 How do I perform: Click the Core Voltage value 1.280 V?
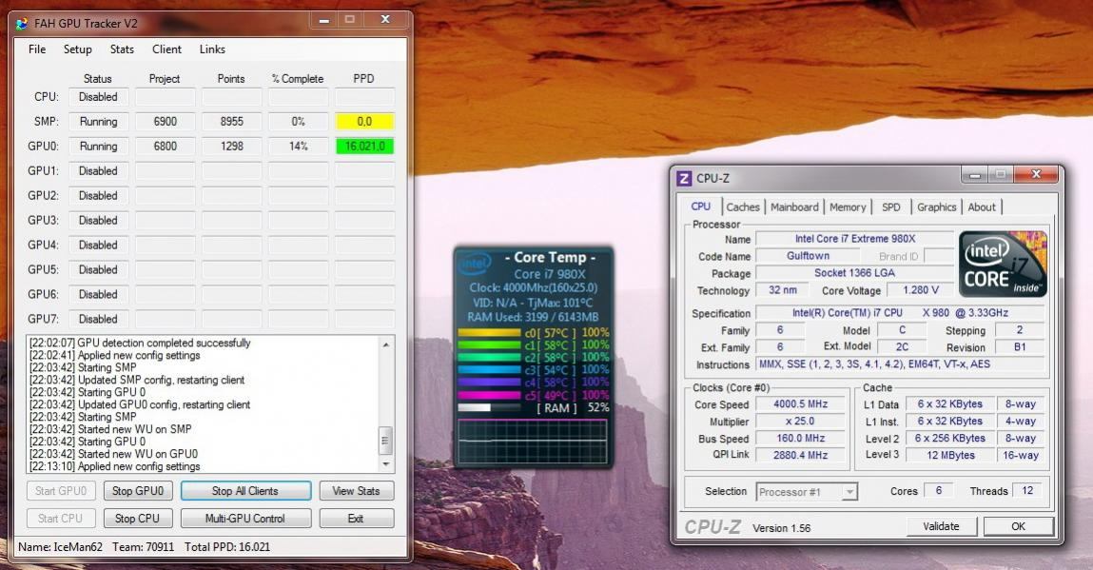920,289
